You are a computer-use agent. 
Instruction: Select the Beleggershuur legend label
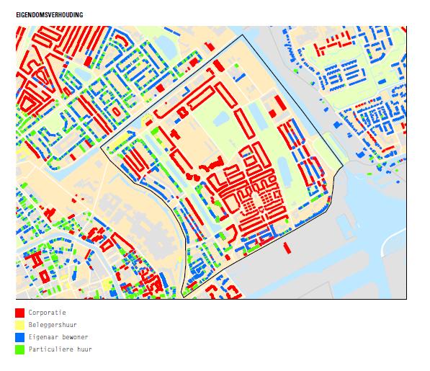point(53,325)
